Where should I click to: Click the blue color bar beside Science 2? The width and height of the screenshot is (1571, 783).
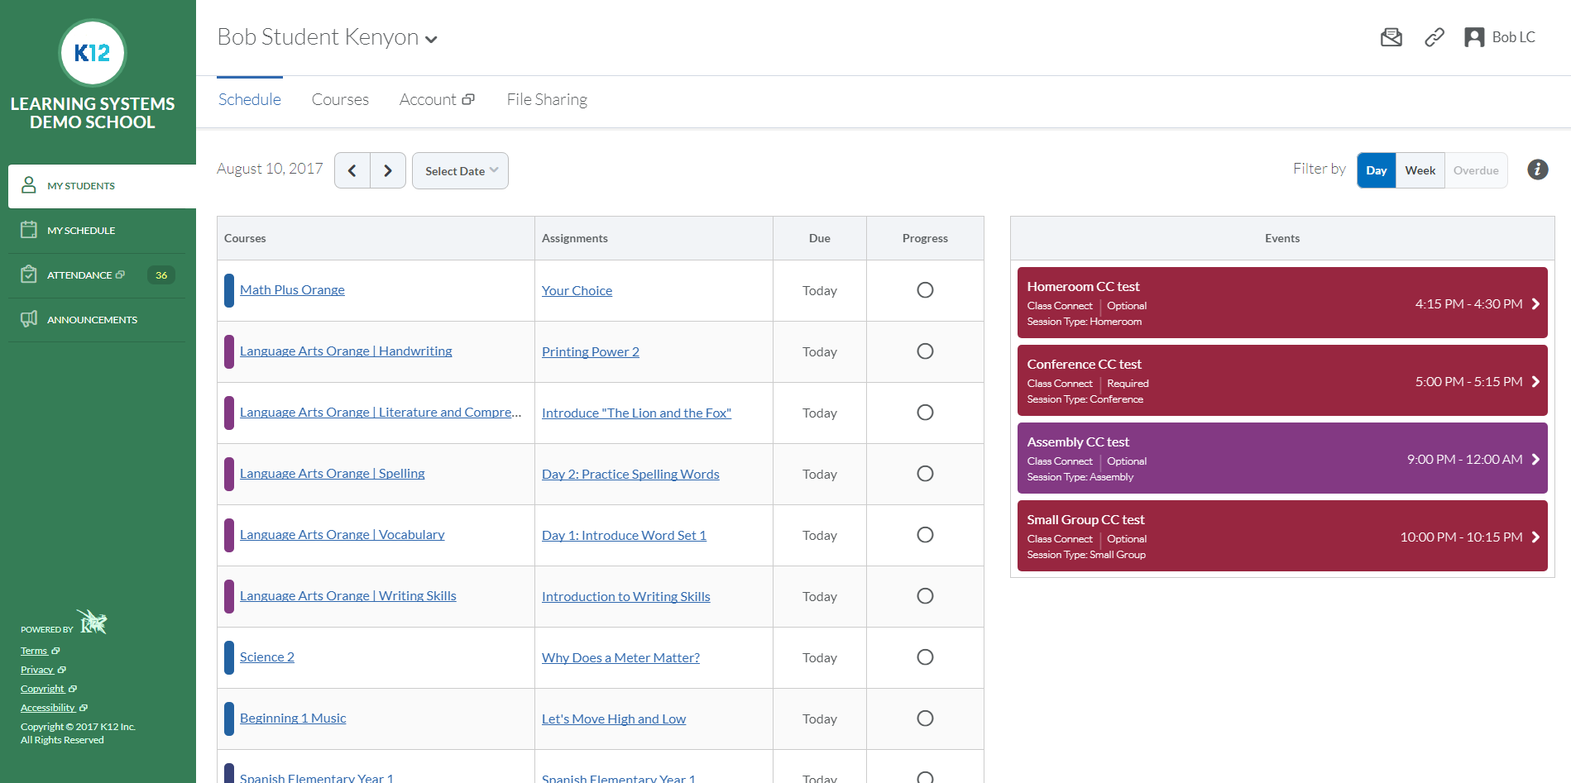[229, 657]
